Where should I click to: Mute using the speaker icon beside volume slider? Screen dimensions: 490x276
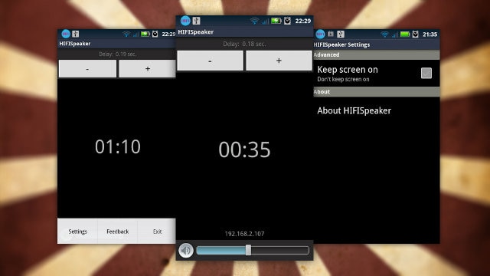(x=186, y=250)
